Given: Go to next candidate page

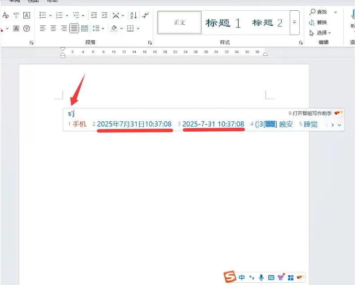Looking at the screenshot, I should coord(333,125).
